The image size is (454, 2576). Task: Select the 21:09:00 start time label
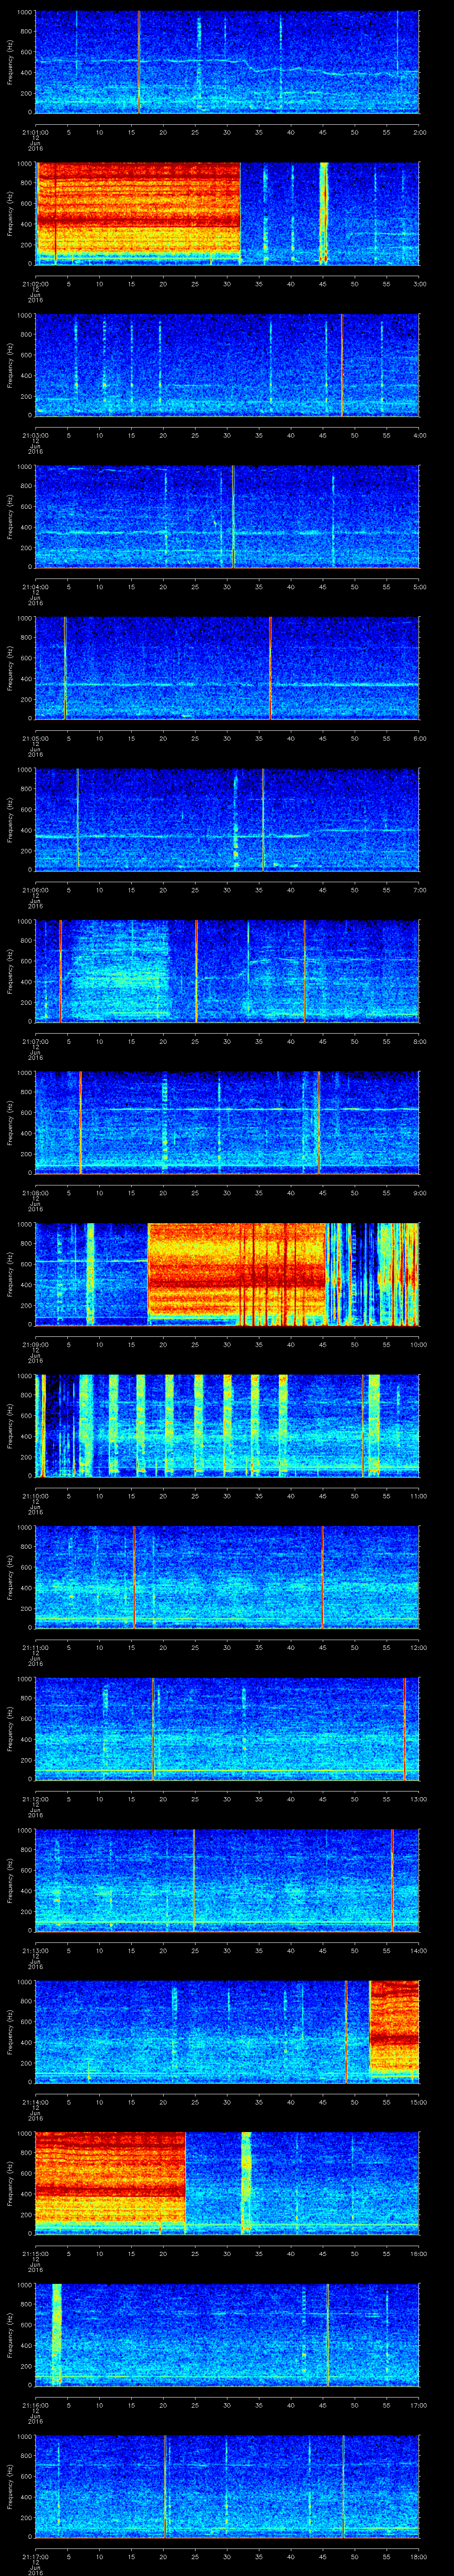coord(36,1344)
